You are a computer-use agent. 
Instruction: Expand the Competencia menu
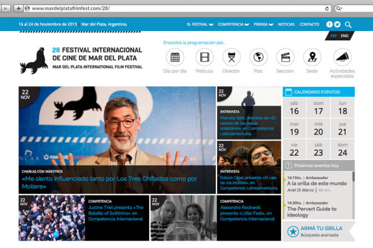coord(233,24)
